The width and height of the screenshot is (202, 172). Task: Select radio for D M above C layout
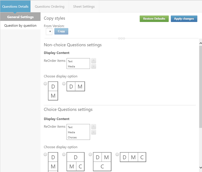click(90, 154)
